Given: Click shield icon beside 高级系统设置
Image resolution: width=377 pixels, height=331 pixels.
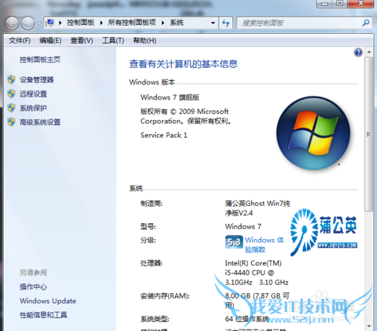Looking at the screenshot, I should coord(11,122).
